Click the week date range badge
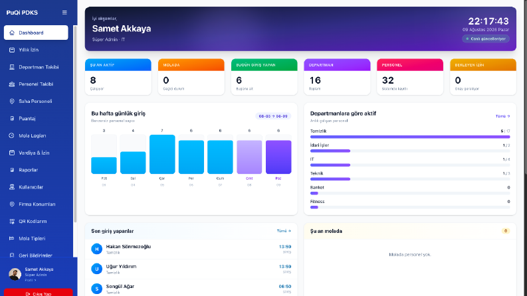 [273, 116]
